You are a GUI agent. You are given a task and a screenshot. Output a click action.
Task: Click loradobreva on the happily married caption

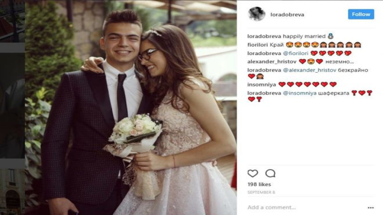(264, 36)
